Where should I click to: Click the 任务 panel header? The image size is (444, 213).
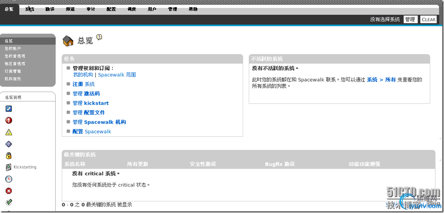(x=152, y=59)
